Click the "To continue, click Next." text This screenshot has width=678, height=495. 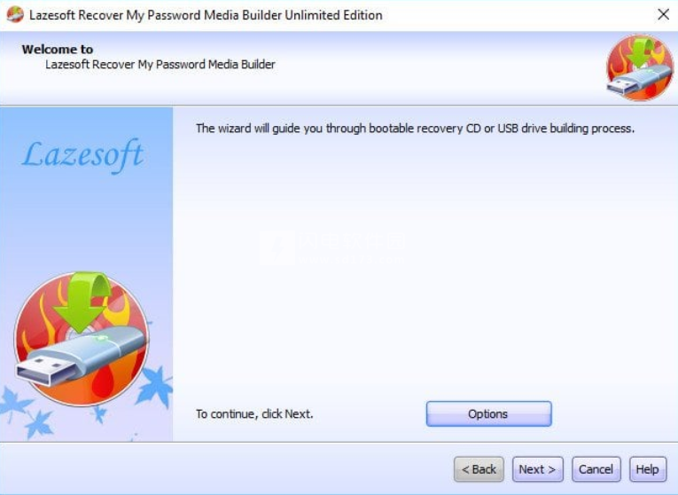click(254, 414)
